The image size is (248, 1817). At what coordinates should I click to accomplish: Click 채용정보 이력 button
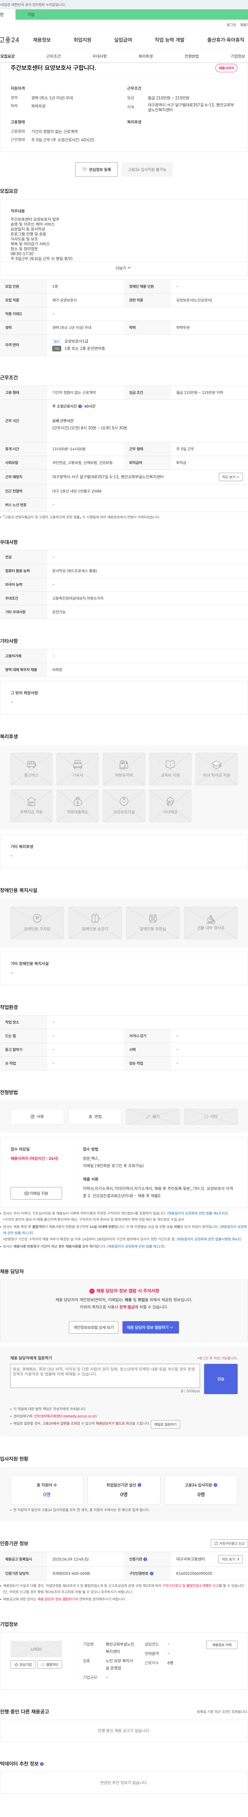click(222, 1645)
